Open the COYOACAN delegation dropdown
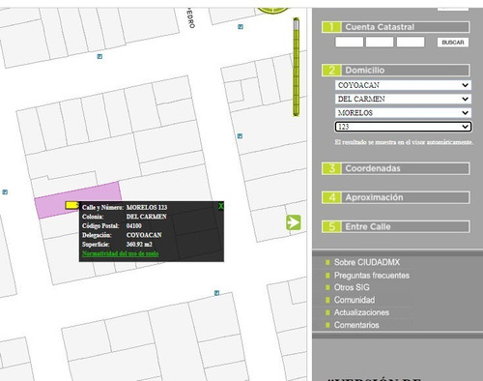 pos(403,85)
